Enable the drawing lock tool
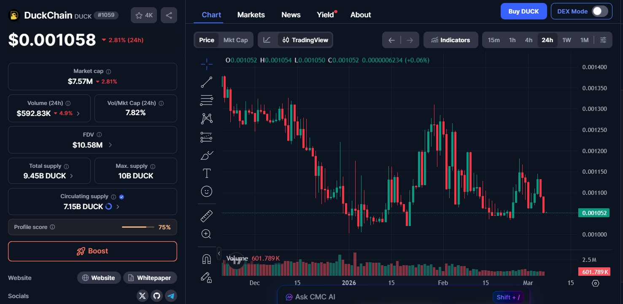This screenshot has height=304, width=623. pyautogui.click(x=206, y=277)
